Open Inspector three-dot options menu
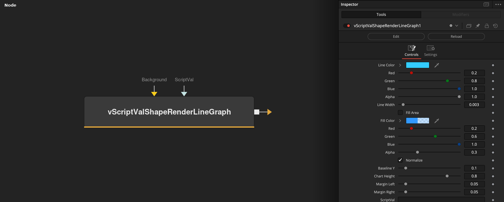The height and width of the screenshot is (202, 504). [x=498, y=4]
